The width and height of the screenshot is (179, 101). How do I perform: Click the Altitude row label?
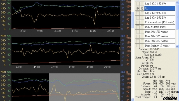[146, 94]
